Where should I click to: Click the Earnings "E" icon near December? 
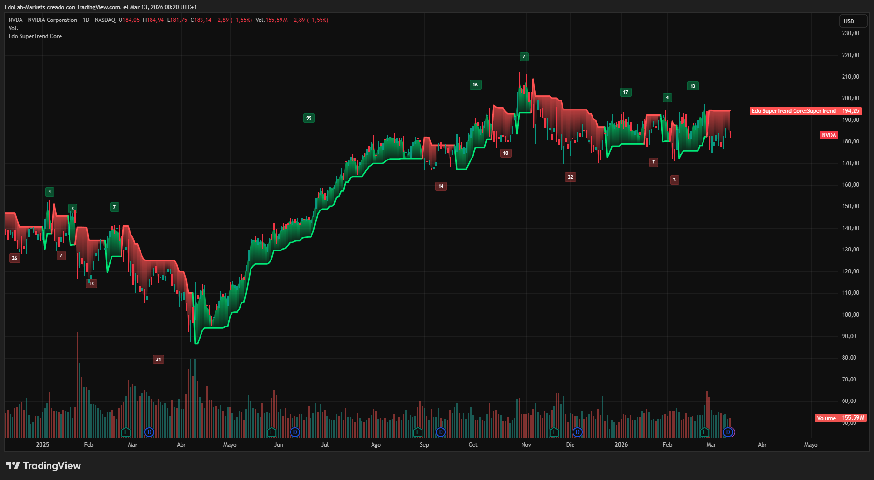coord(554,432)
